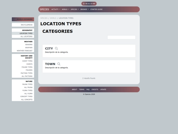Go to All Factions in the sidebar

pos(27,76)
